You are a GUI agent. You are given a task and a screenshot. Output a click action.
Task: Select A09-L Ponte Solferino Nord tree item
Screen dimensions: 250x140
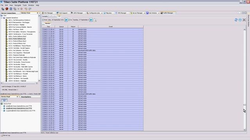tap(17, 36)
